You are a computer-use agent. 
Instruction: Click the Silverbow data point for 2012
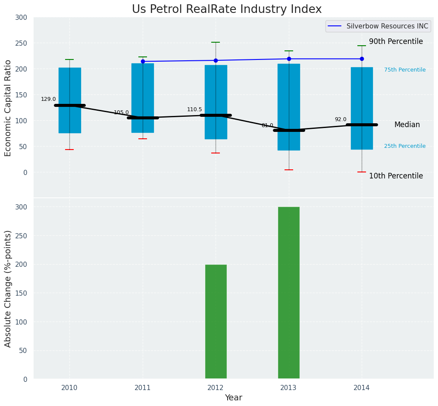[x=216, y=61]
